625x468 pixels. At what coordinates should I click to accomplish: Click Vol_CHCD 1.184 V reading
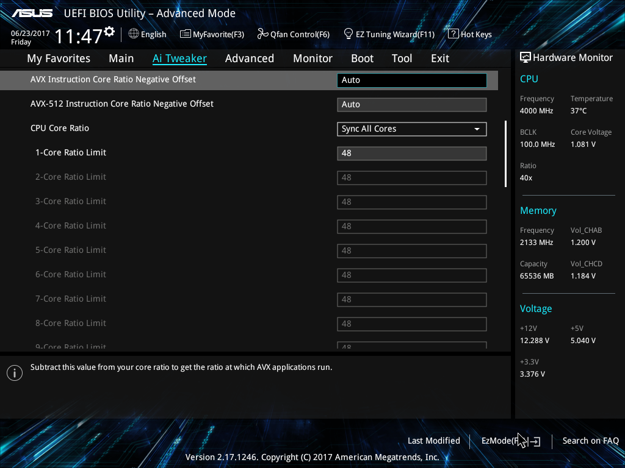coord(583,276)
